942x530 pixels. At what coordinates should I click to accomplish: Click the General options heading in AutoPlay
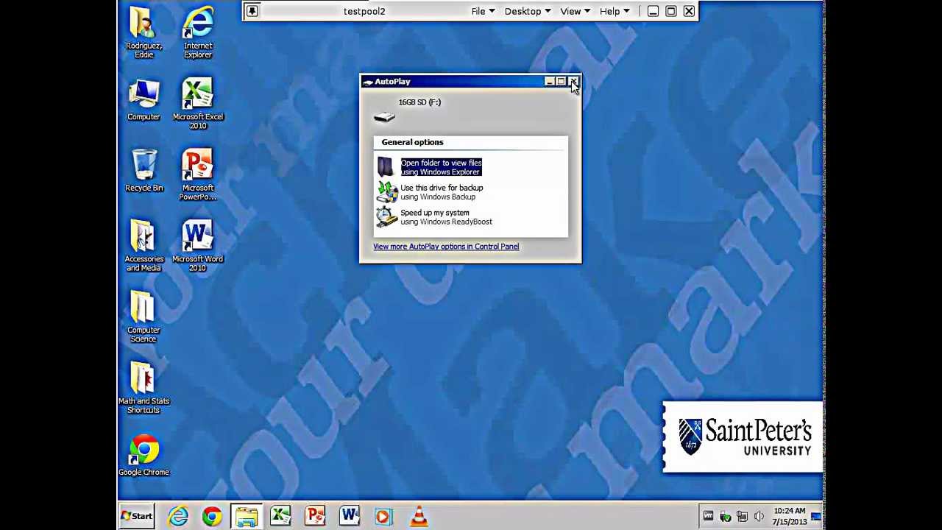click(x=412, y=142)
